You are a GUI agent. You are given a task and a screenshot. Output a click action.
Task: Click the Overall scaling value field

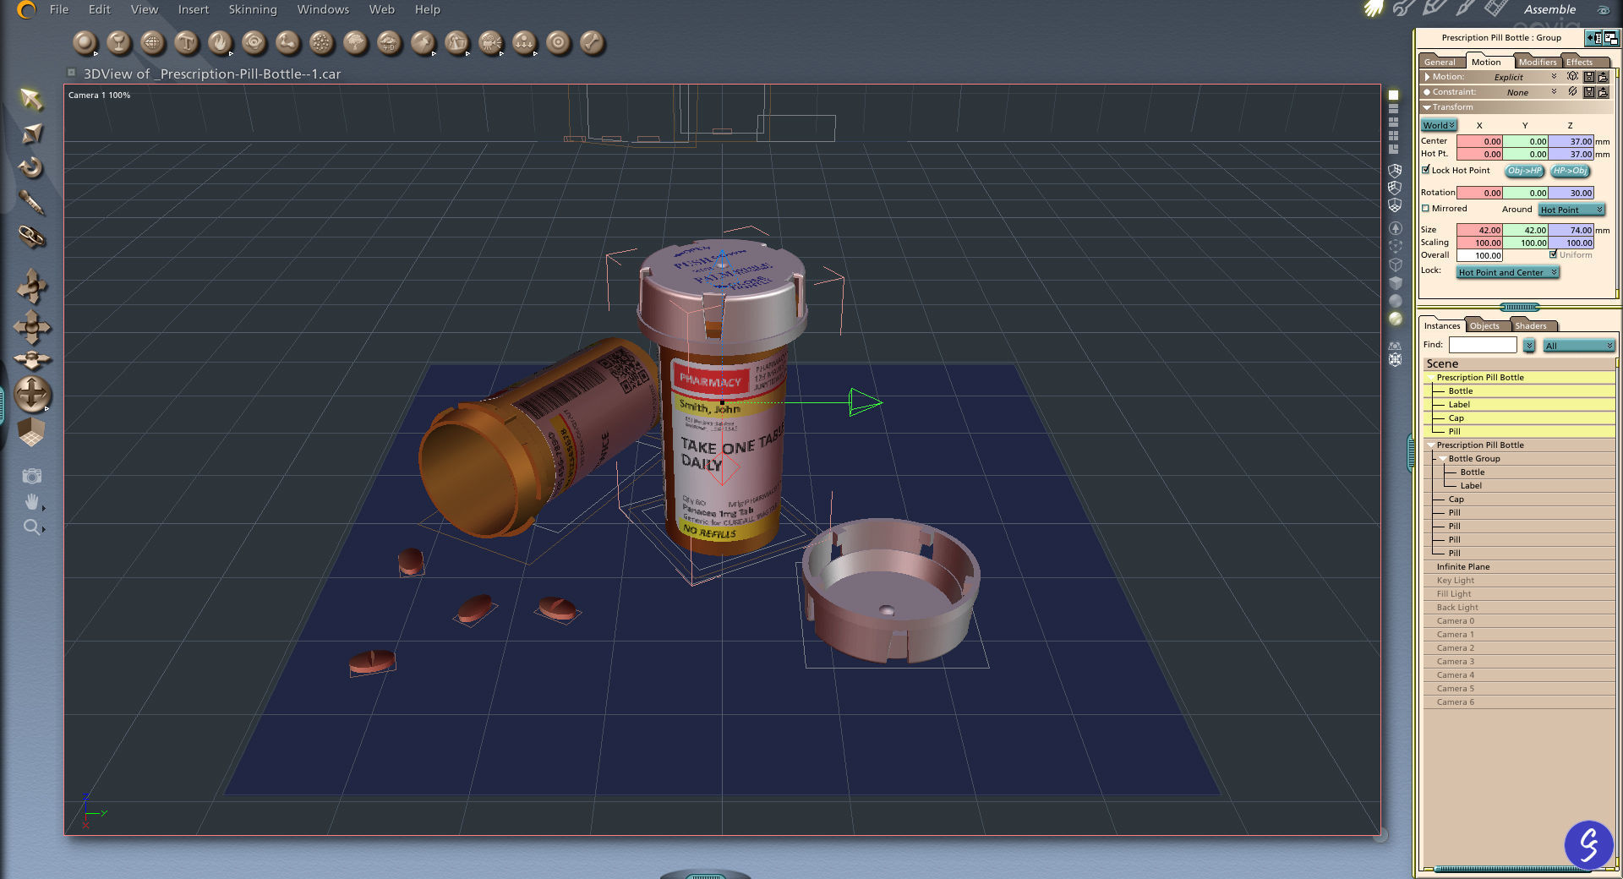click(x=1479, y=255)
